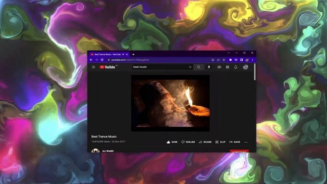Click the page vertical scrollbar
Image resolution: width=327 pixels, height=184 pixels.
[x=254, y=72]
